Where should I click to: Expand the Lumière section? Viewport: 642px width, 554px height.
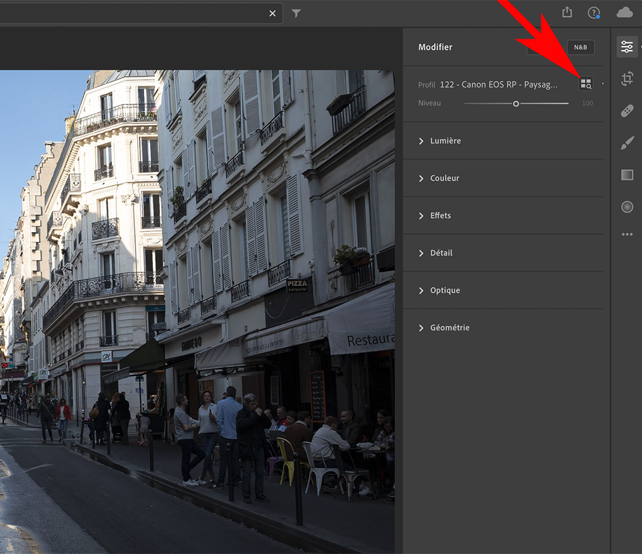coord(445,141)
